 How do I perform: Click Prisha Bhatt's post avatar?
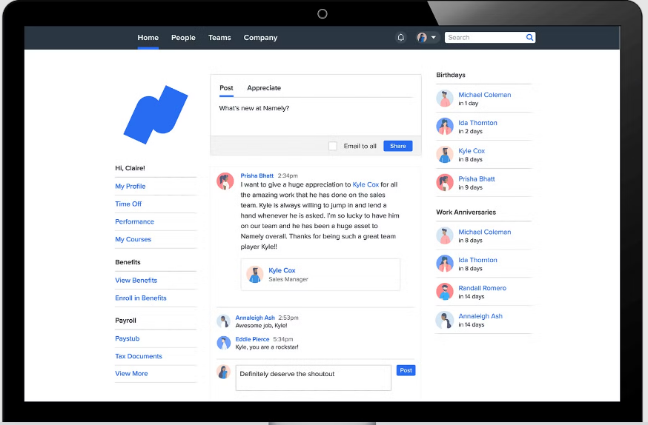pos(225,181)
